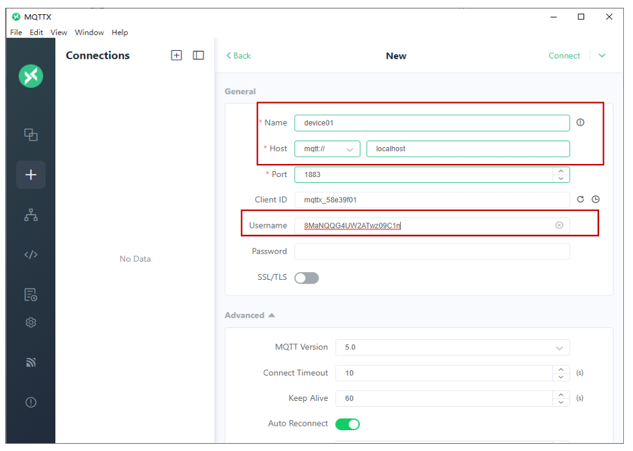Click the New Connection plus icon in sidebar
The height and width of the screenshot is (451, 633).
[31, 174]
